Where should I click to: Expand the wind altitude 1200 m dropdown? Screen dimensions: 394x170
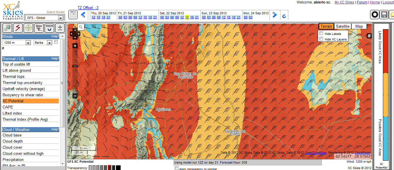click(17, 43)
